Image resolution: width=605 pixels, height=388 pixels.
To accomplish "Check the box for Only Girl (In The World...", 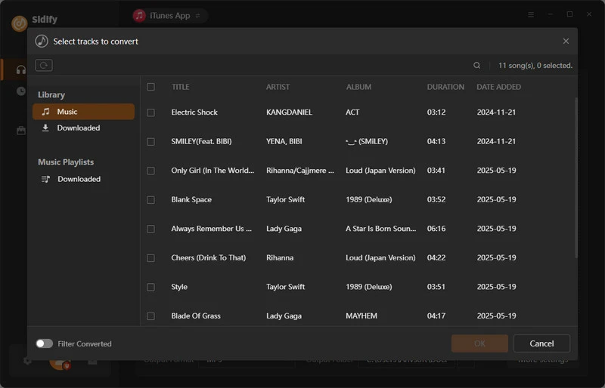I will click(x=150, y=171).
